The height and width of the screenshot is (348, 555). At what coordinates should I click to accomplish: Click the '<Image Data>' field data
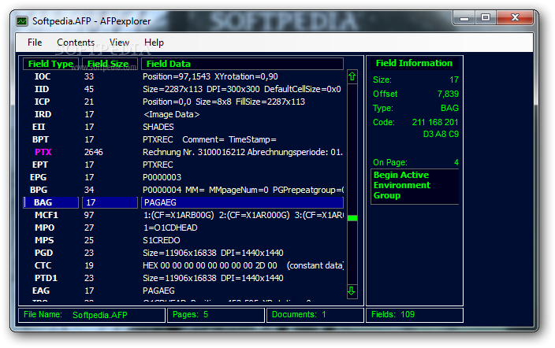171,114
